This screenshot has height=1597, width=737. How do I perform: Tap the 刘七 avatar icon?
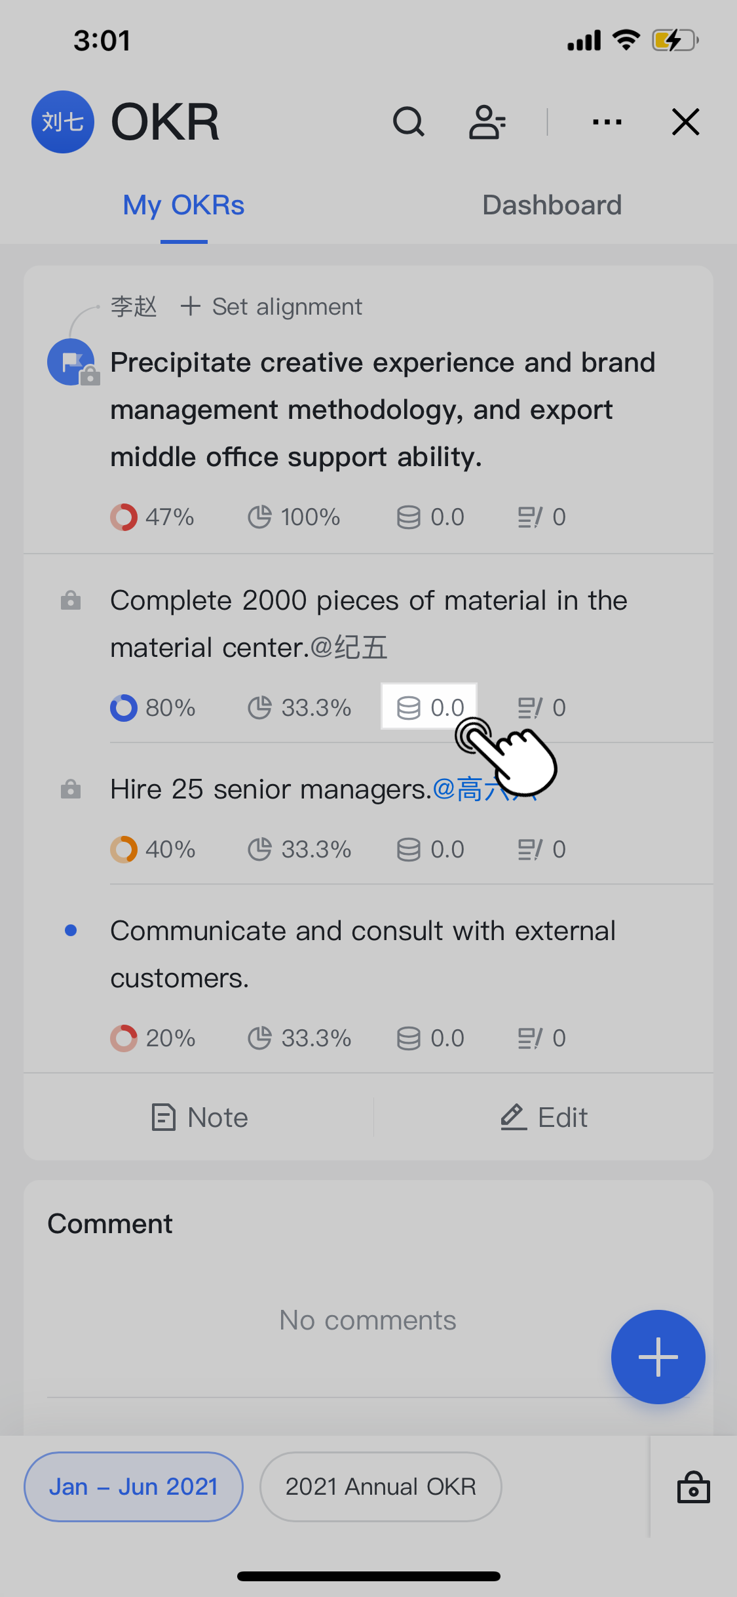click(x=62, y=122)
